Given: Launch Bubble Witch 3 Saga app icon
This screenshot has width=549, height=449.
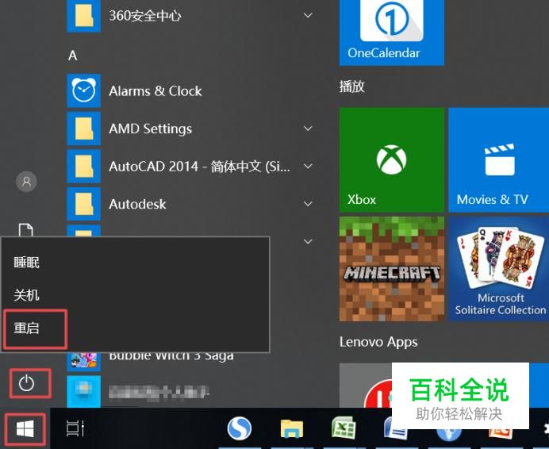Looking at the screenshot, I should 83,362.
